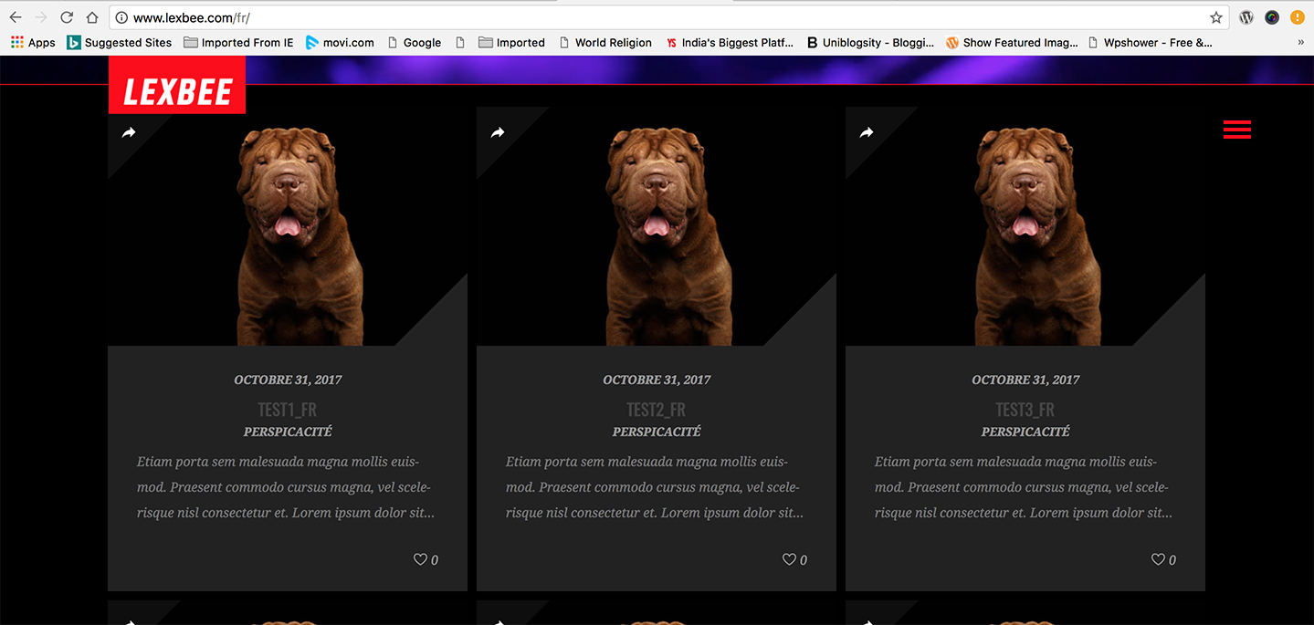1314x625 pixels.
Task: View site info icon beside the URL
Action: pyautogui.click(x=121, y=17)
